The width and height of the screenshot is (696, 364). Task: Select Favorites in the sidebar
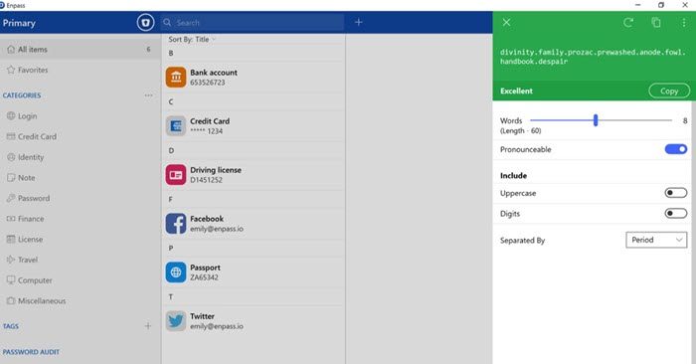pyautogui.click(x=81, y=70)
